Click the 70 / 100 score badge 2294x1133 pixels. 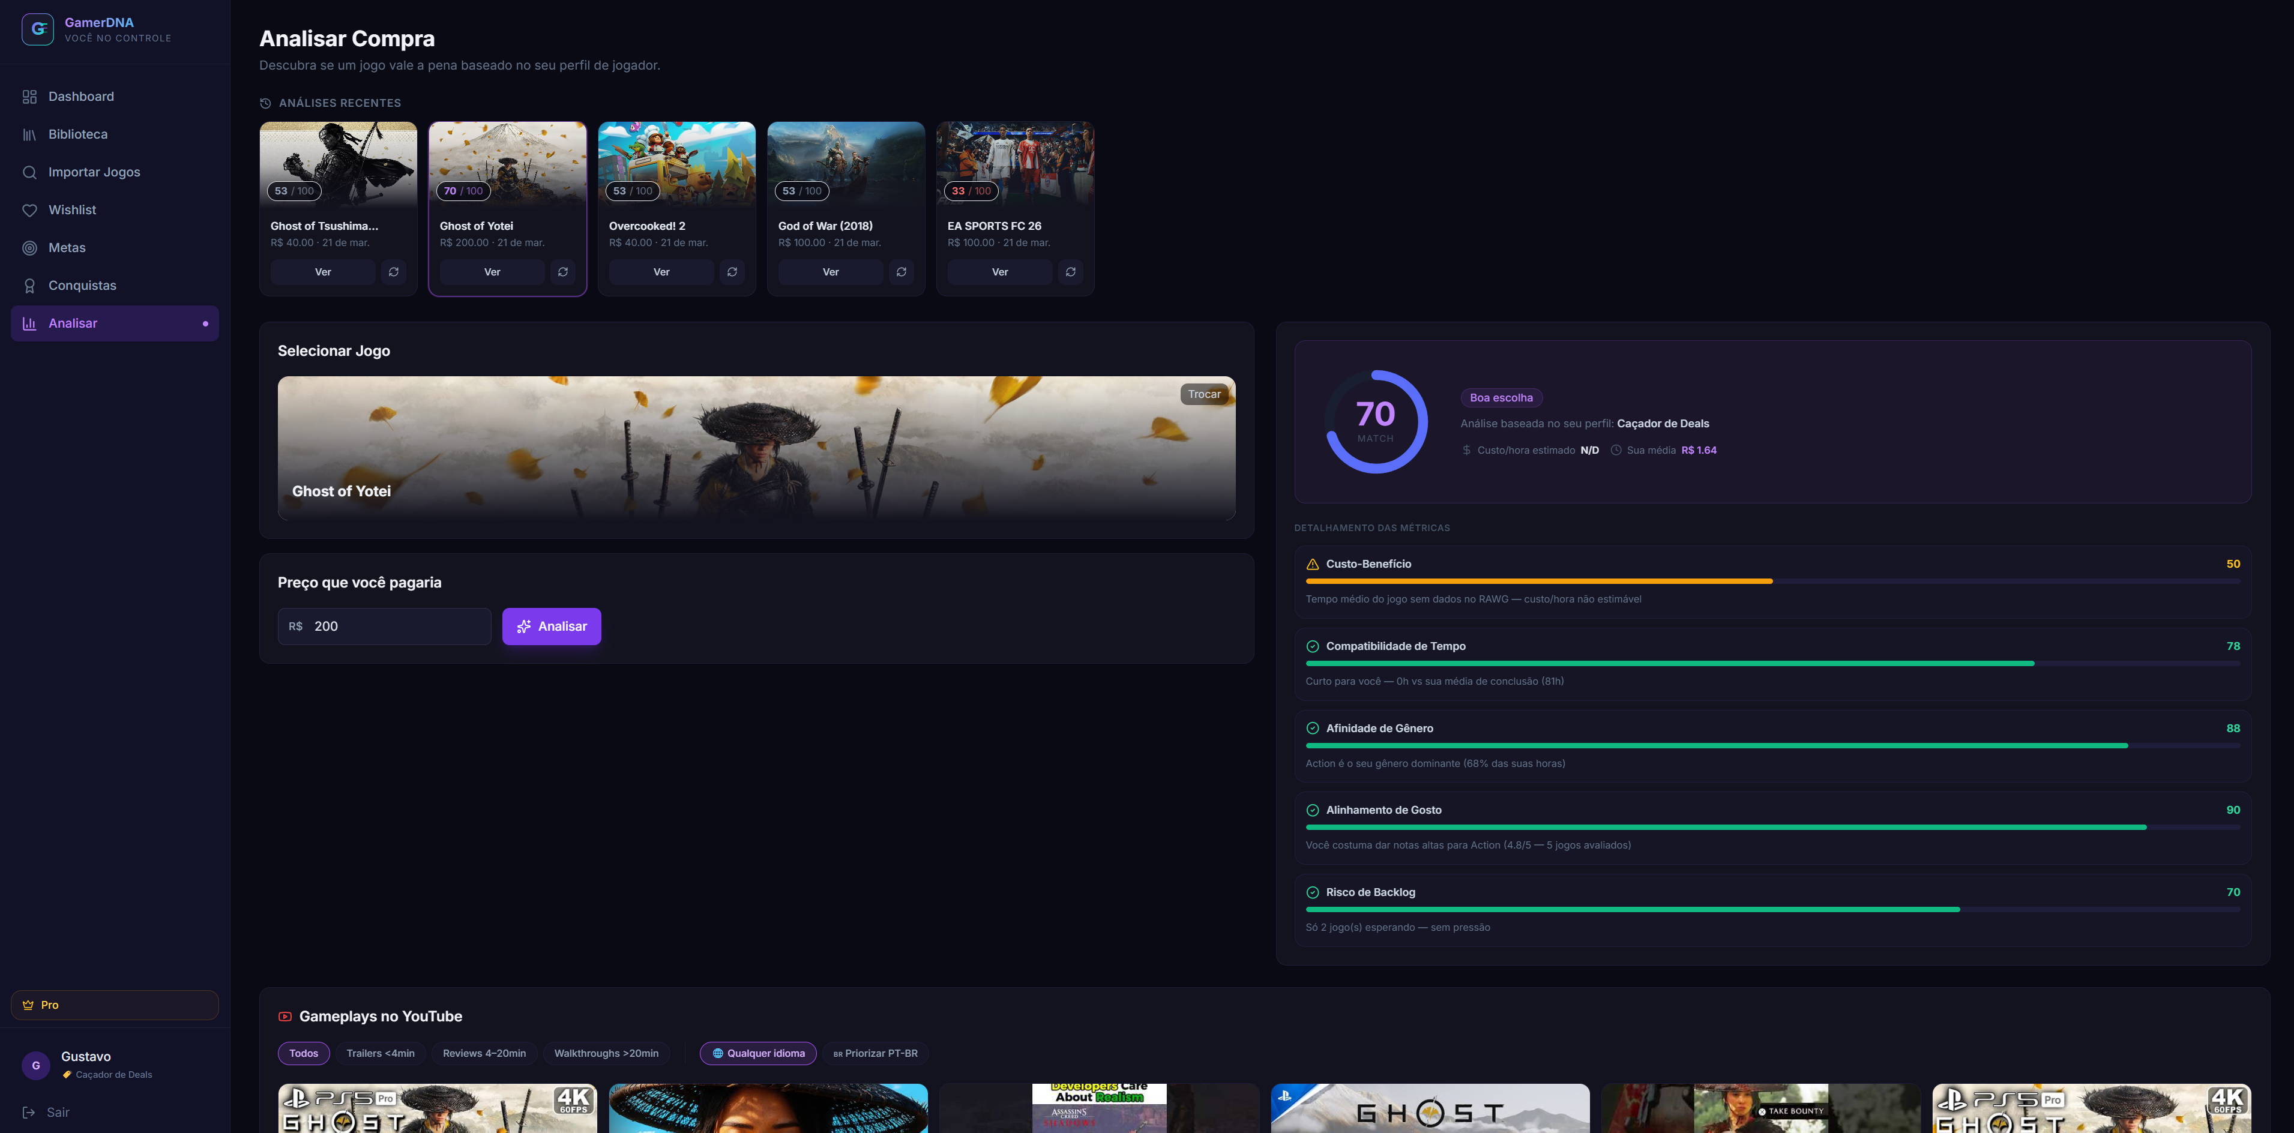(x=463, y=191)
